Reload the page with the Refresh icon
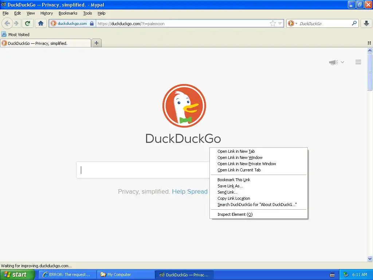Viewport: 373px width, 280px height. [x=28, y=23]
